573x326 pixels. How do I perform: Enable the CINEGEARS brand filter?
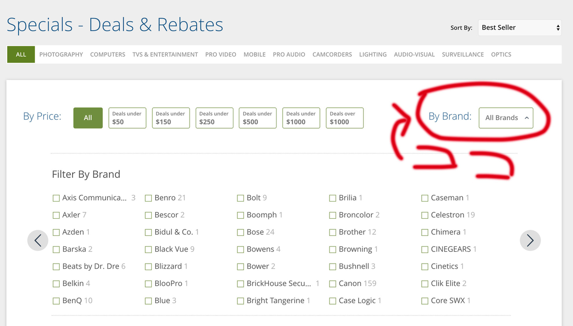[x=425, y=249]
